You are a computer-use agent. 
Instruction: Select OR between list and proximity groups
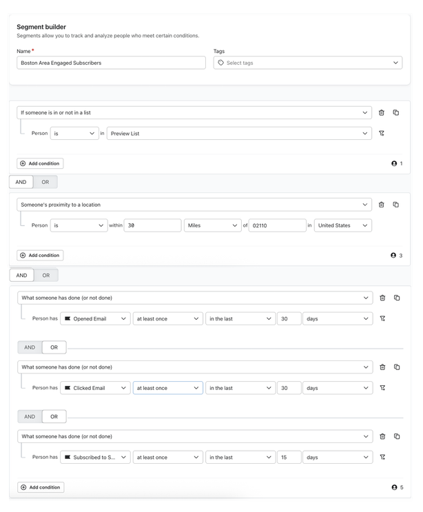(45, 182)
